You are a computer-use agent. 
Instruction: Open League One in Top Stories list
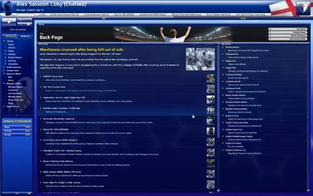[x=231, y=61]
